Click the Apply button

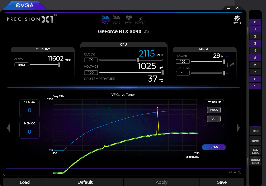(161, 182)
